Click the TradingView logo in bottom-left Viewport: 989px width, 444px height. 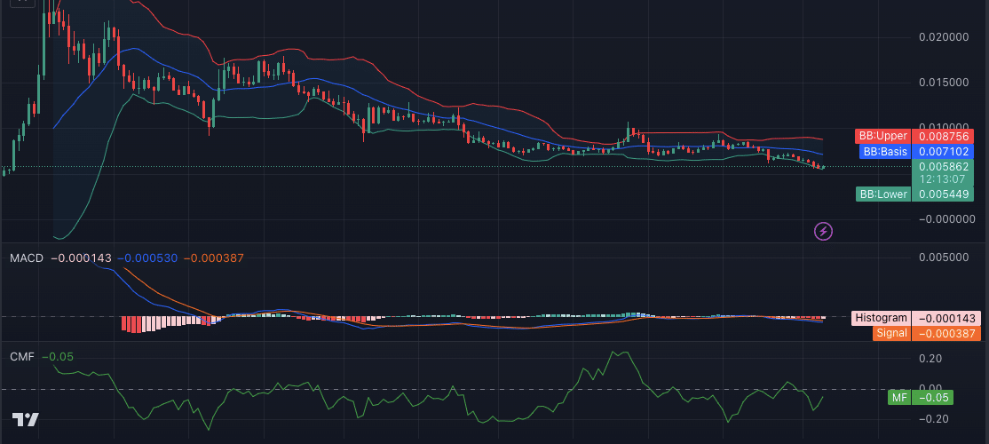(x=25, y=420)
